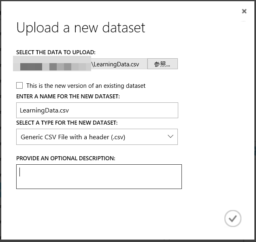Click the SELECT THE DATA TO UPLOAD label
The width and height of the screenshot is (256, 242).
tap(56, 52)
